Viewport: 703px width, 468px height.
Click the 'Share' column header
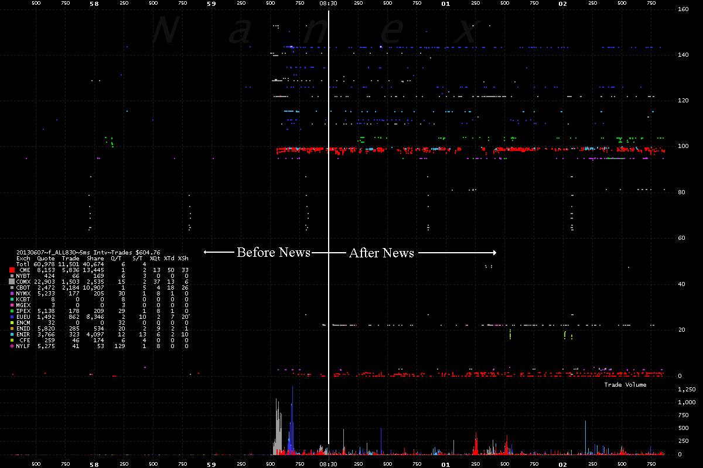pyautogui.click(x=95, y=258)
